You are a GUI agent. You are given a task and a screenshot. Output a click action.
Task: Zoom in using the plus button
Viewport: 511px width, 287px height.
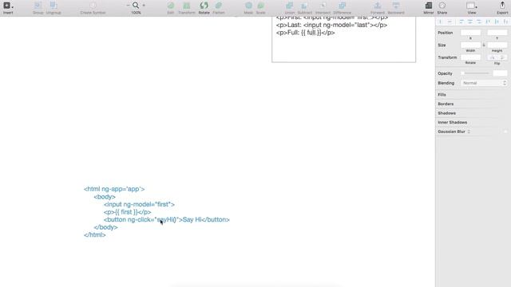(x=144, y=6)
